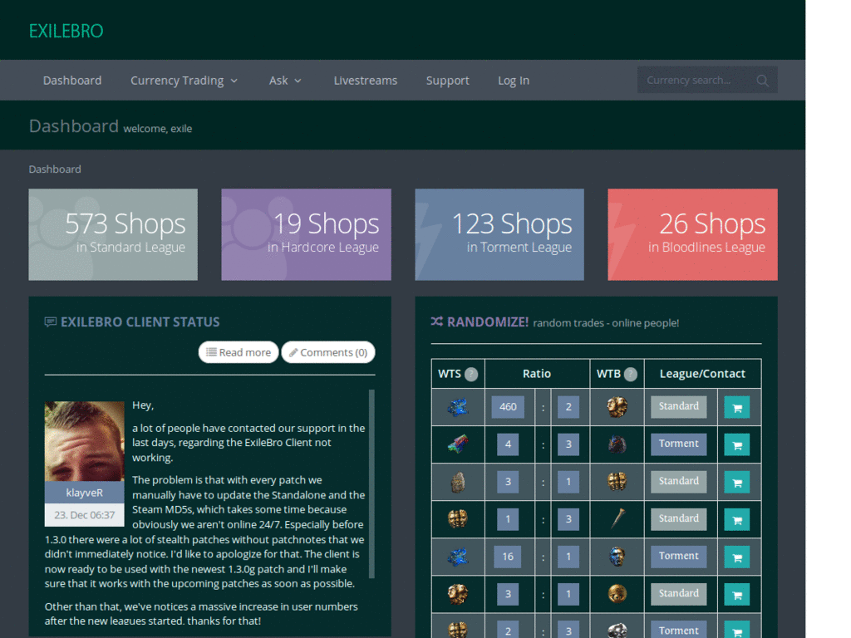Click the Dashboard breadcrumb link
Screen dimensions: 851x638
tap(55, 169)
